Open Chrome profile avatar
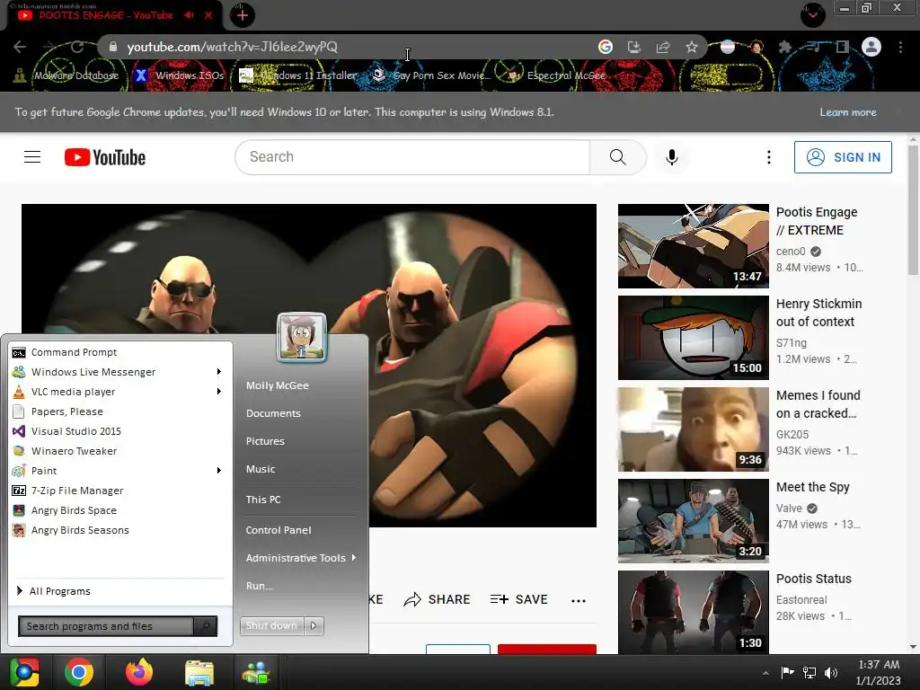This screenshot has height=690, width=920. [x=871, y=47]
